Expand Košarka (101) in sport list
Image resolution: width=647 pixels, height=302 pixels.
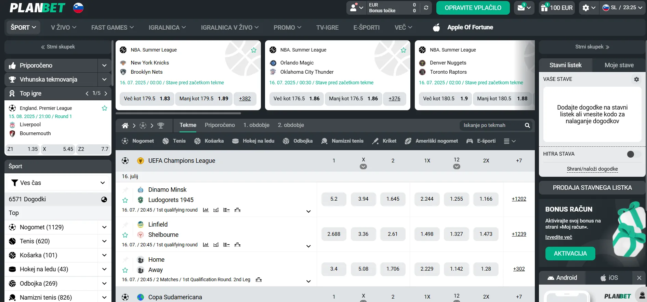(104, 255)
